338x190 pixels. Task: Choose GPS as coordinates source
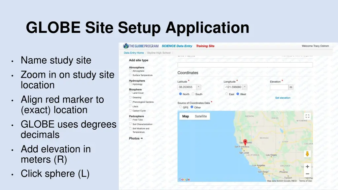pyautogui.click(x=181, y=107)
